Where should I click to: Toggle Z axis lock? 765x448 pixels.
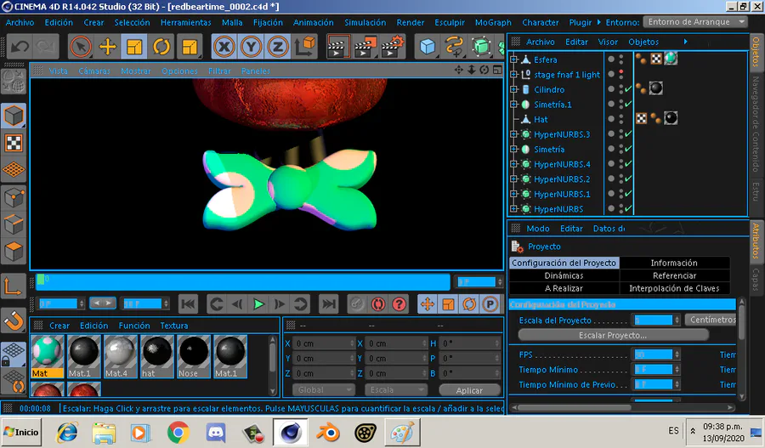(x=278, y=47)
